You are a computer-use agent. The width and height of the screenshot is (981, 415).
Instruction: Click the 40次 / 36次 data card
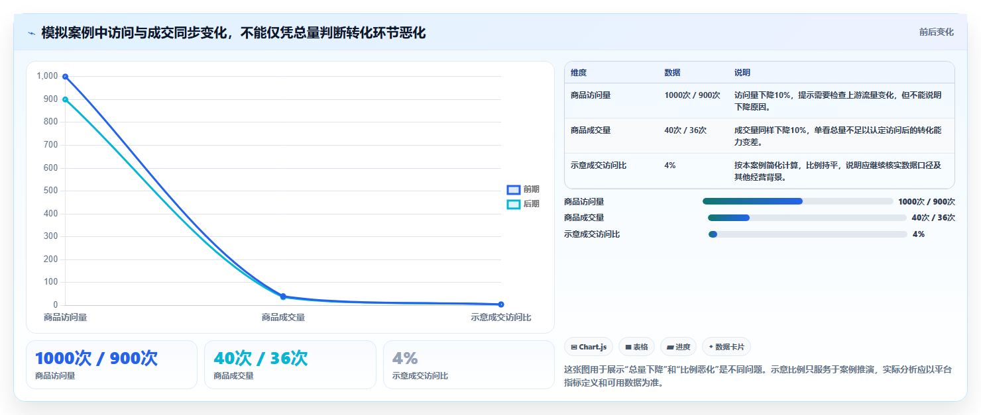(x=290, y=364)
